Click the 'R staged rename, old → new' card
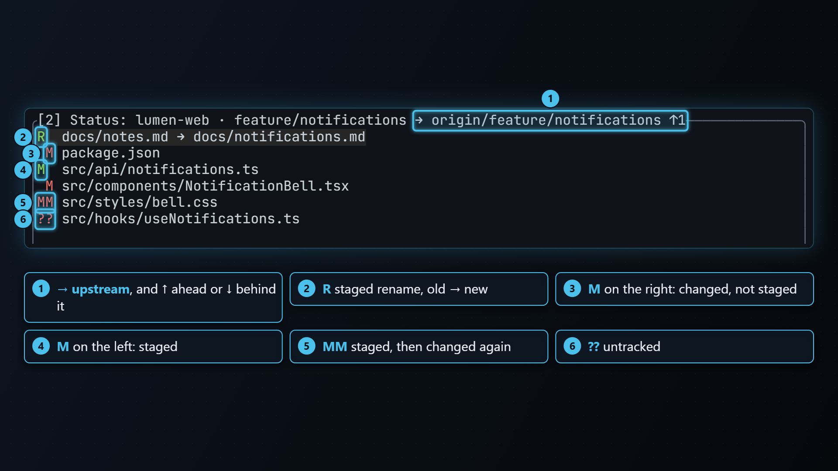This screenshot has width=838, height=471. [x=419, y=289]
